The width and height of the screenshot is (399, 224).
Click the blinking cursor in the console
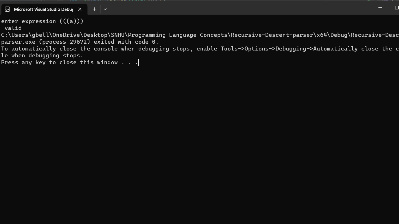[138, 62]
